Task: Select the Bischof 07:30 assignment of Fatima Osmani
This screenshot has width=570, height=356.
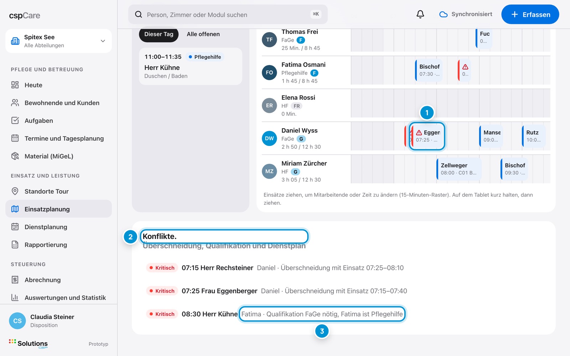Action: [x=429, y=70]
